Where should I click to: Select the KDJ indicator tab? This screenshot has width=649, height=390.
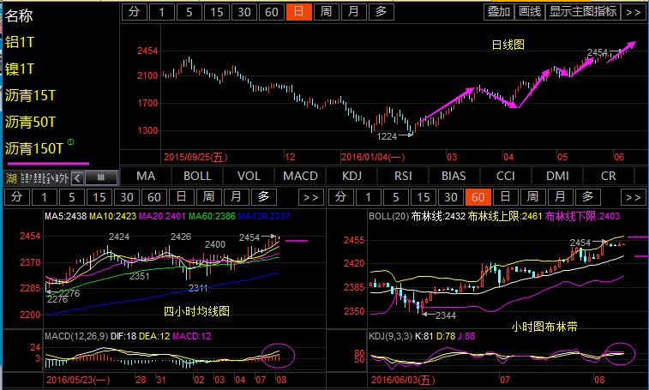[x=352, y=176]
